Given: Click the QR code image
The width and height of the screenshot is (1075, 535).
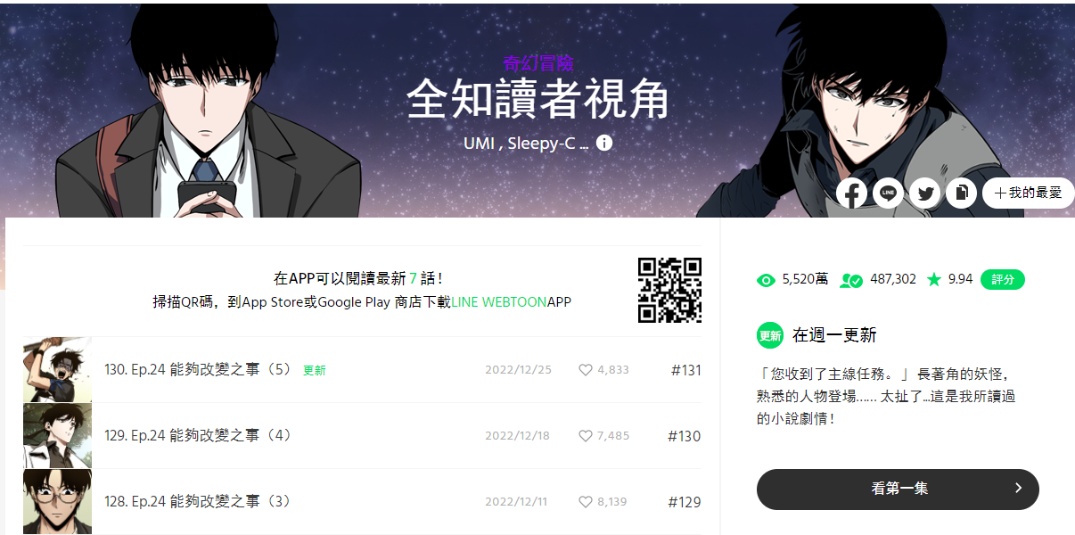Looking at the screenshot, I should (x=669, y=290).
